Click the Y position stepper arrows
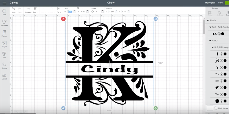Screen dimensions: 229x114 click(129, 12)
